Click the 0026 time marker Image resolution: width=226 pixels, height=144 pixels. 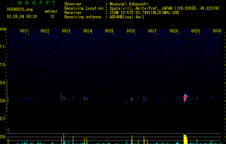131,31
